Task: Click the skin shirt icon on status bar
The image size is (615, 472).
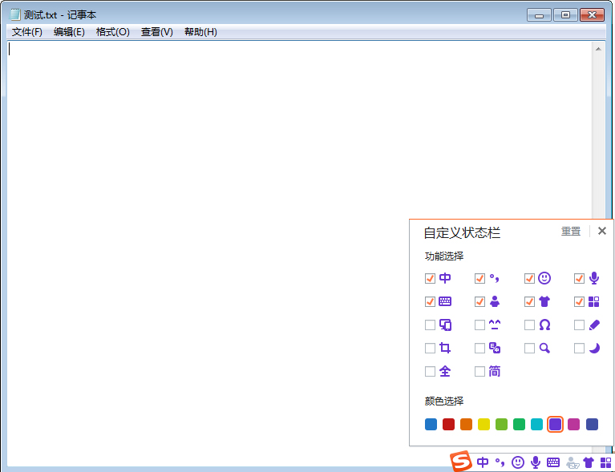Action: click(589, 462)
